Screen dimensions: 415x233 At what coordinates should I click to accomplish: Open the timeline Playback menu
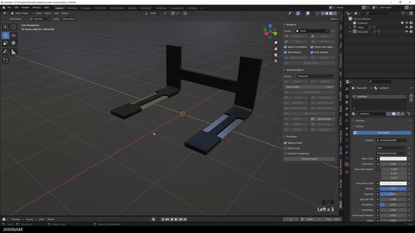click(x=17, y=219)
